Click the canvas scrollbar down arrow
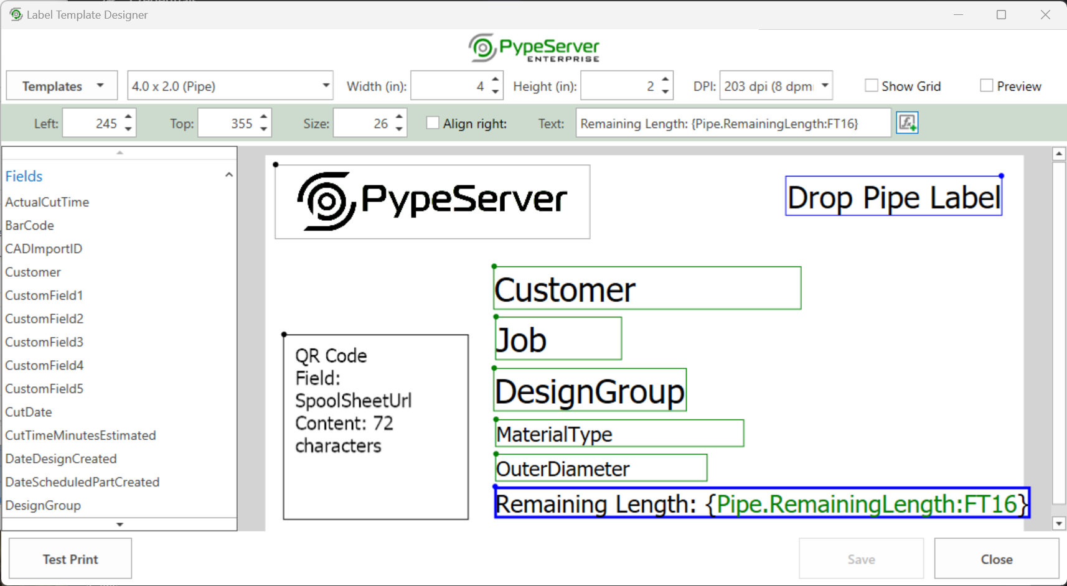Screen dimensions: 1067x586 (1059, 524)
